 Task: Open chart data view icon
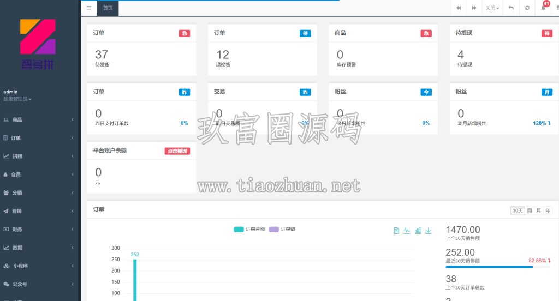pos(396,231)
